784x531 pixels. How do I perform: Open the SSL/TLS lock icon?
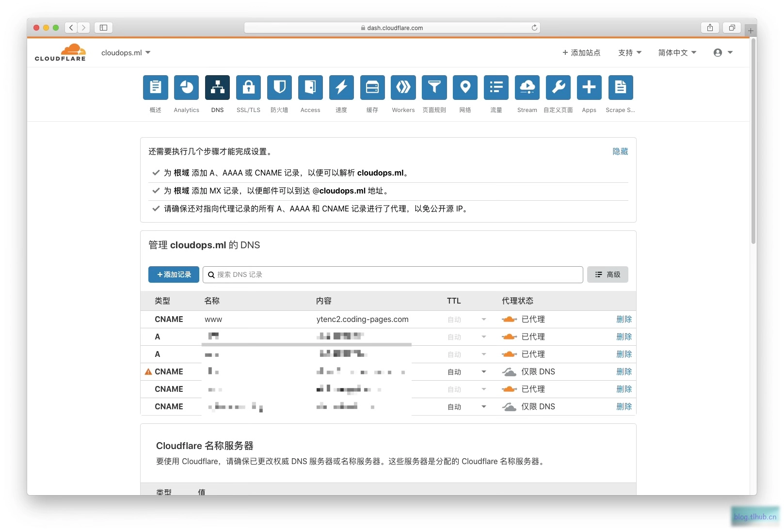coord(248,87)
